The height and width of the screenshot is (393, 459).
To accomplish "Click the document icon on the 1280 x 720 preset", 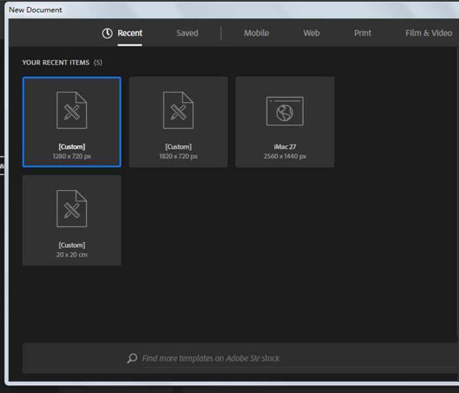I will click(x=71, y=110).
